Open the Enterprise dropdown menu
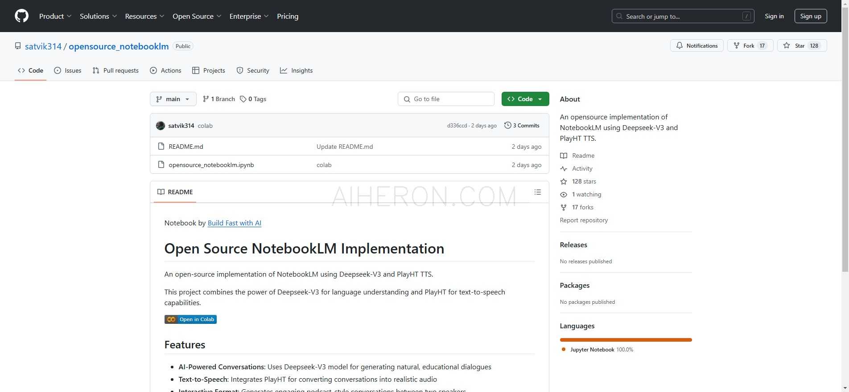This screenshot has width=849, height=392. click(249, 16)
